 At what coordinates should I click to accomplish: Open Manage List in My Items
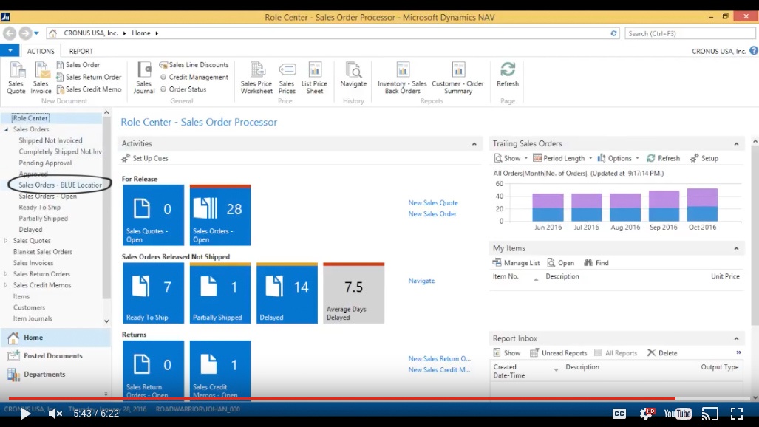pos(516,263)
